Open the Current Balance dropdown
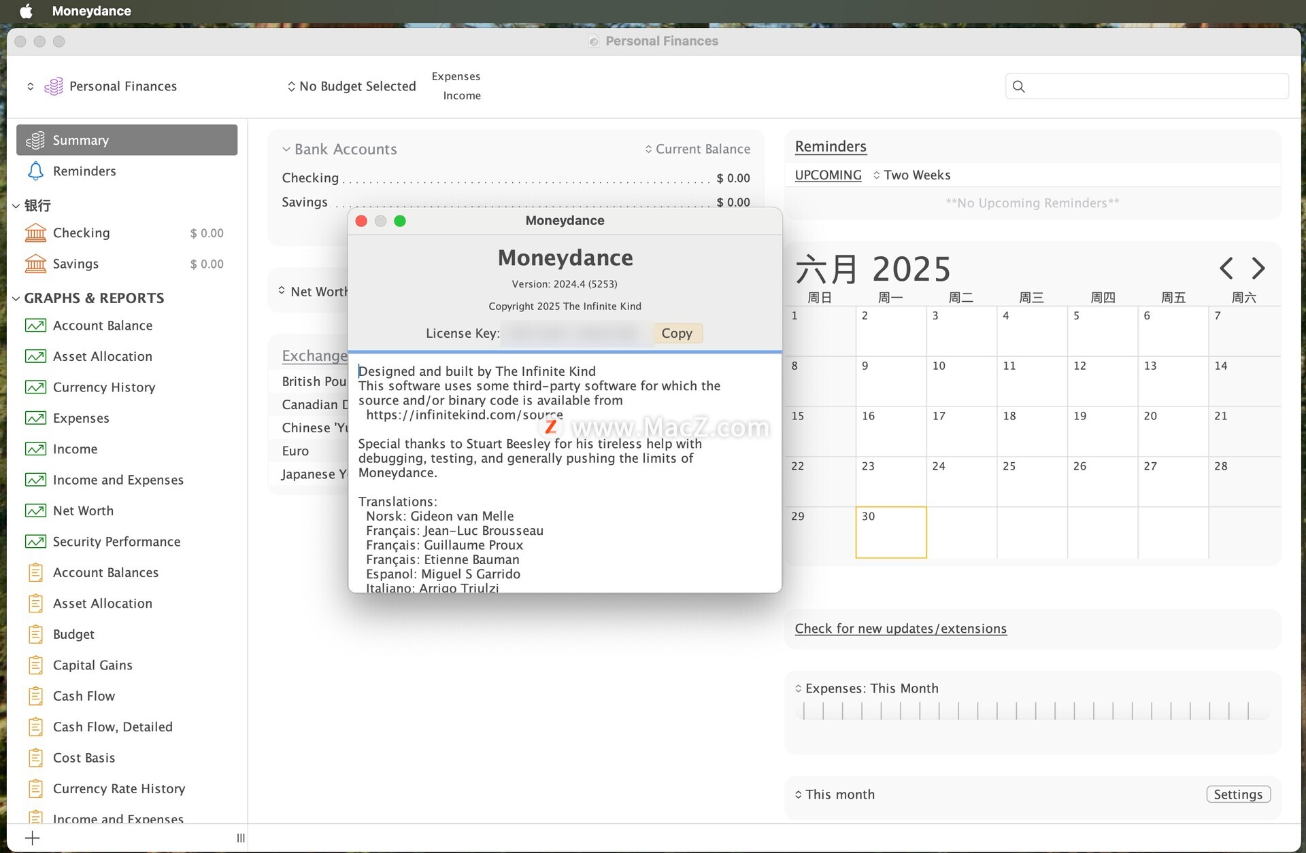Screen dimensions: 1306x853 point(698,149)
